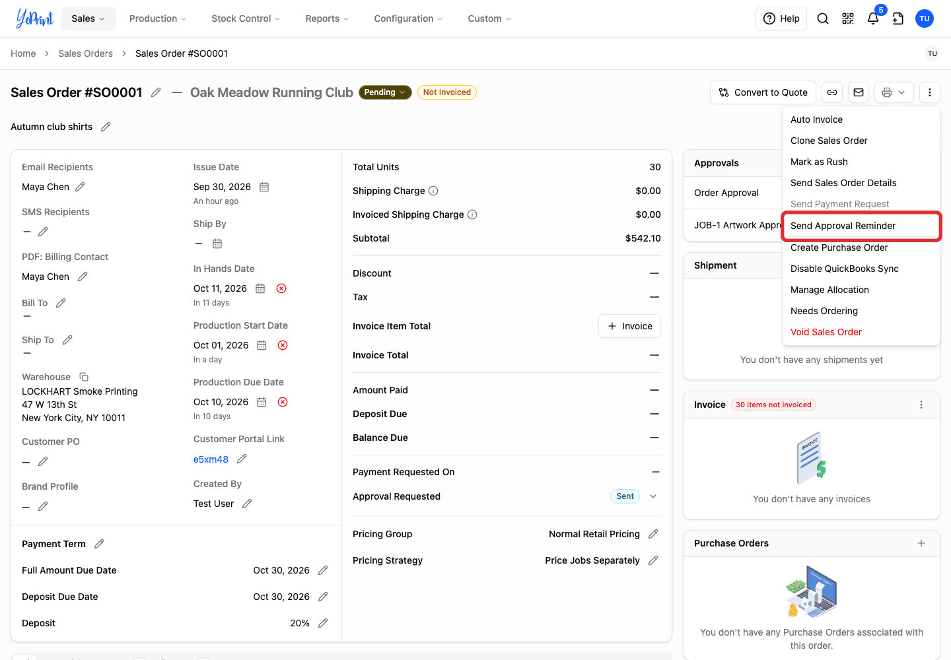Clear the Production Due Date
Screen dimensions: 951x660
(x=283, y=402)
